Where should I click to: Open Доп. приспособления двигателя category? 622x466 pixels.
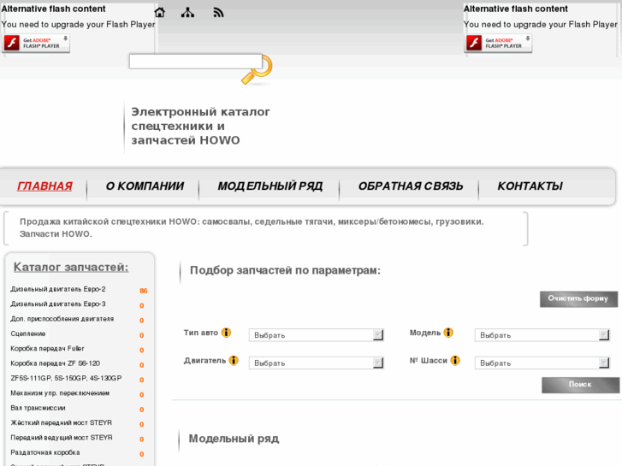pos(62,319)
